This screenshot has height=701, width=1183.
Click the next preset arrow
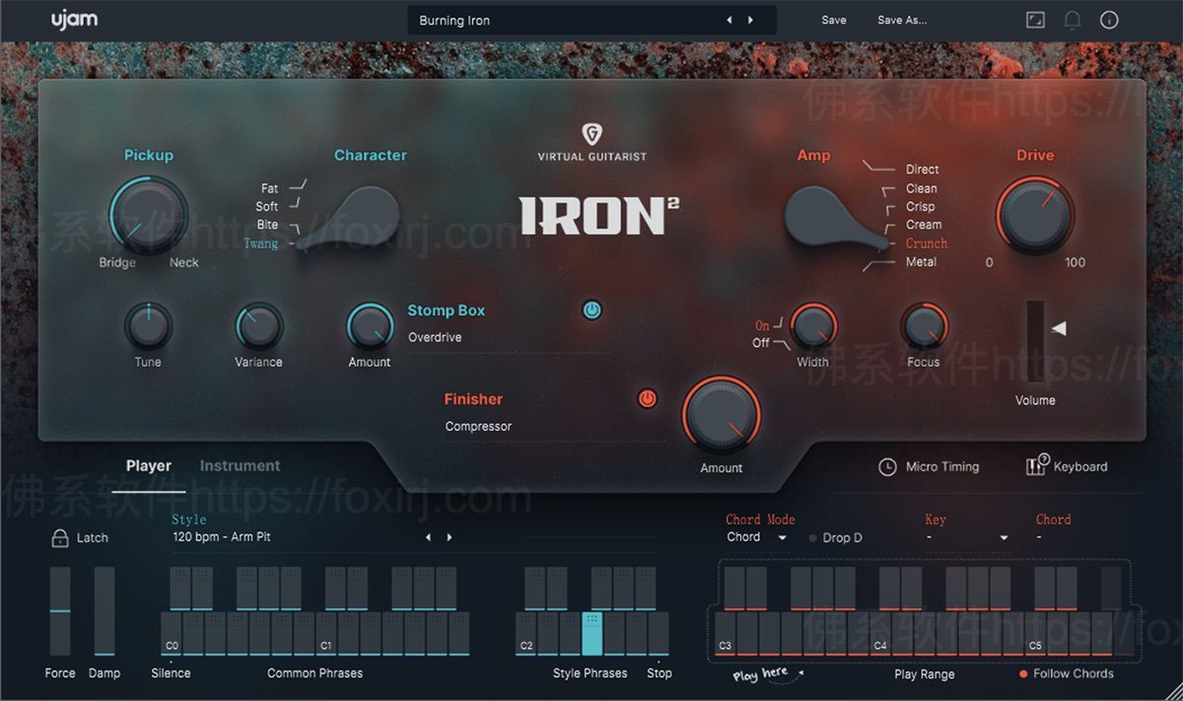click(x=749, y=19)
